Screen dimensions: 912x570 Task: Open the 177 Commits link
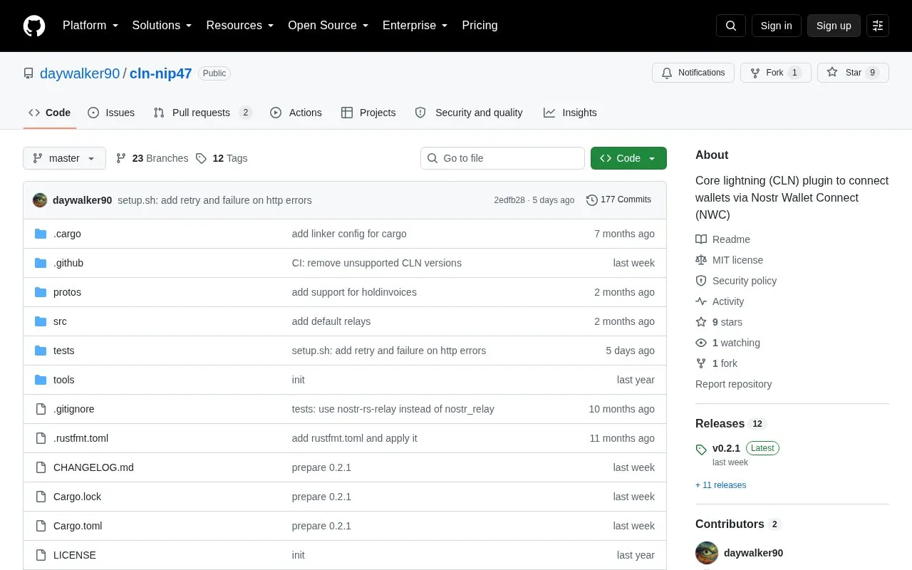[x=618, y=200]
